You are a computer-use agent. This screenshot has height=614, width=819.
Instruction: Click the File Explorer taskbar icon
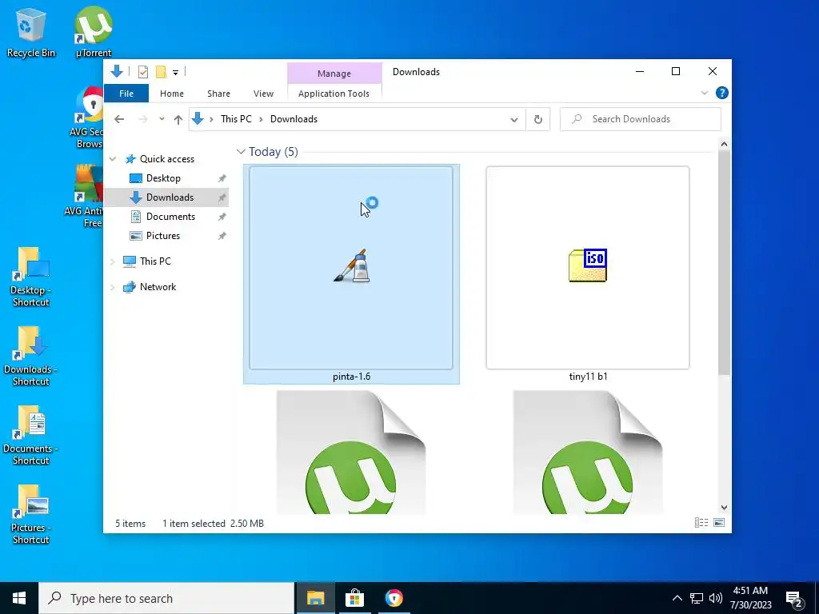[315, 598]
